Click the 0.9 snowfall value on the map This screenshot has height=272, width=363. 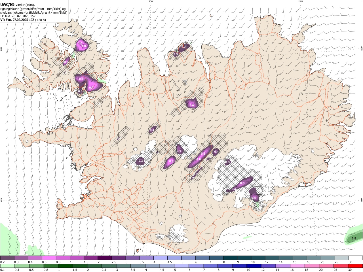pyautogui.click(x=91, y=88)
